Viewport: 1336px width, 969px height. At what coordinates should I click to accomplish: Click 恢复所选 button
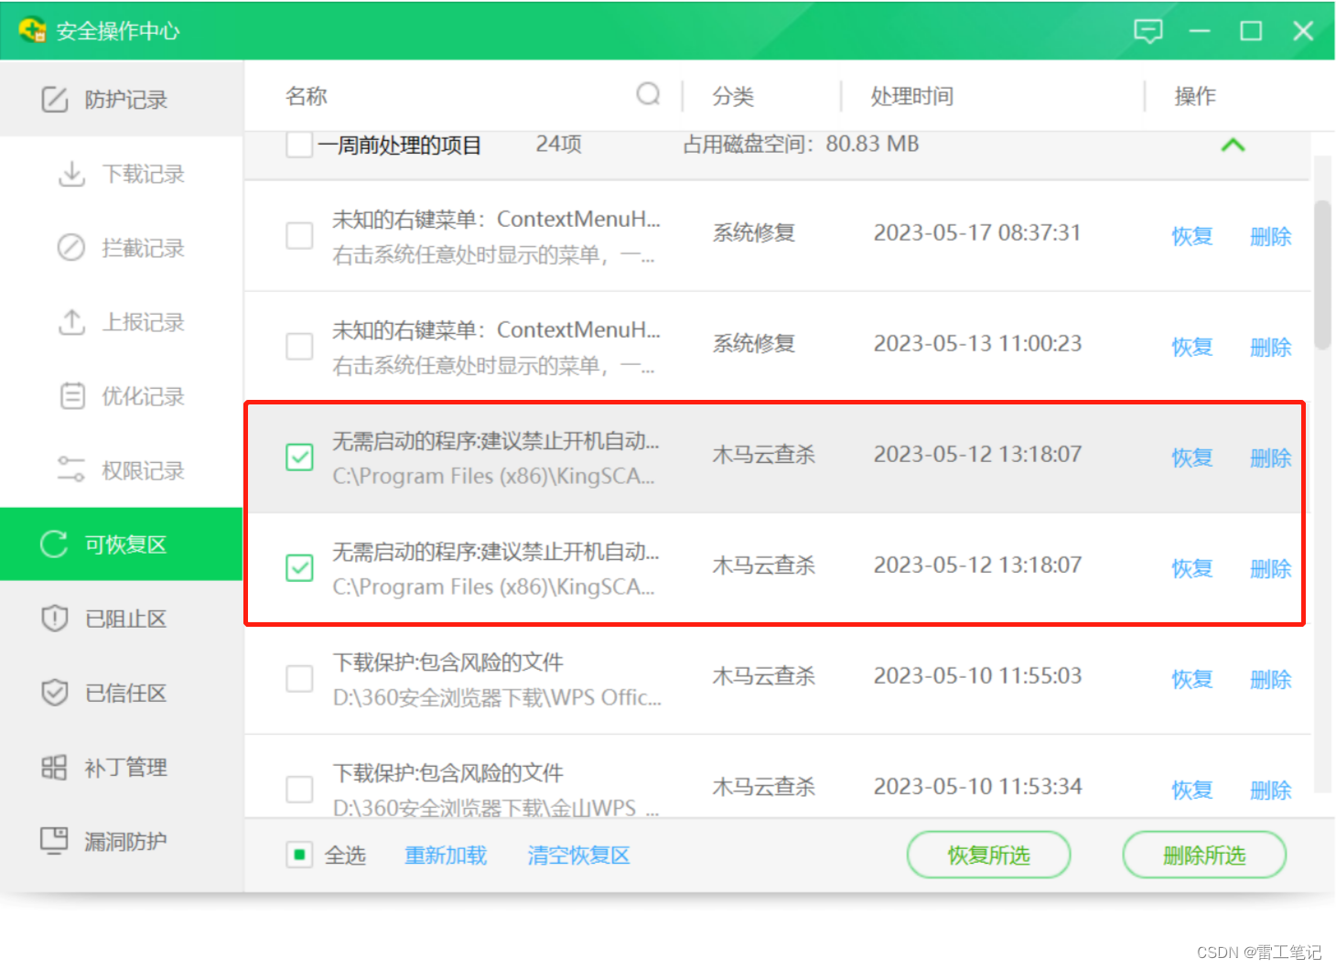pyautogui.click(x=988, y=855)
